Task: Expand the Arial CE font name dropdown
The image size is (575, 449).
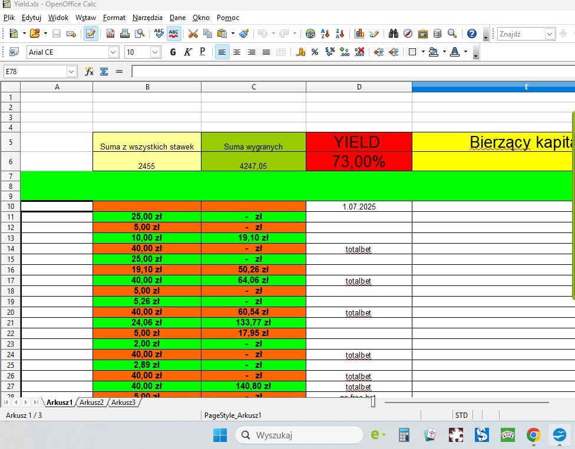Action: pyautogui.click(x=113, y=52)
